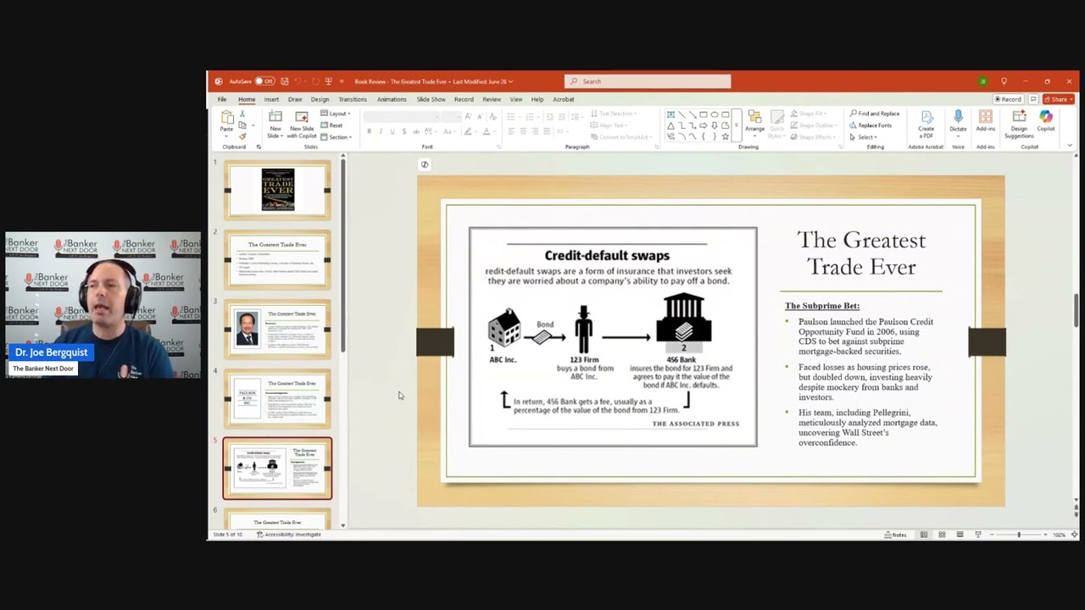Click the lightbulb icon in title bar
1085x610 pixels.
click(x=1004, y=81)
